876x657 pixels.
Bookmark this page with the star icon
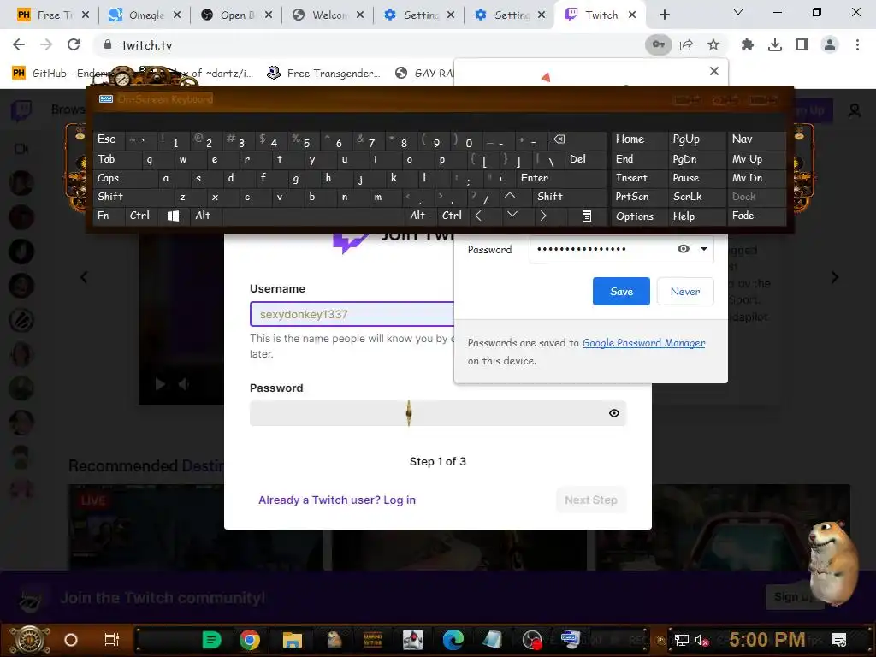[713, 44]
